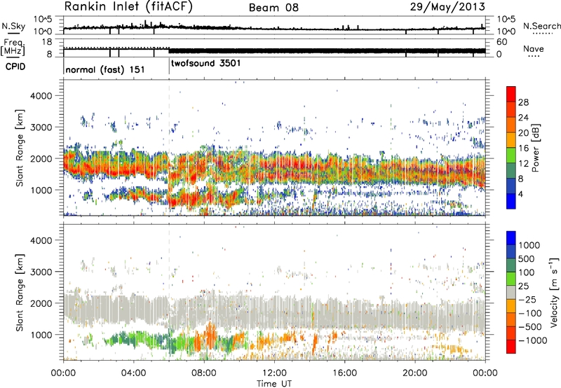Click the date '29/May/2013'
The width and height of the screenshot is (561, 388).
(447, 6)
